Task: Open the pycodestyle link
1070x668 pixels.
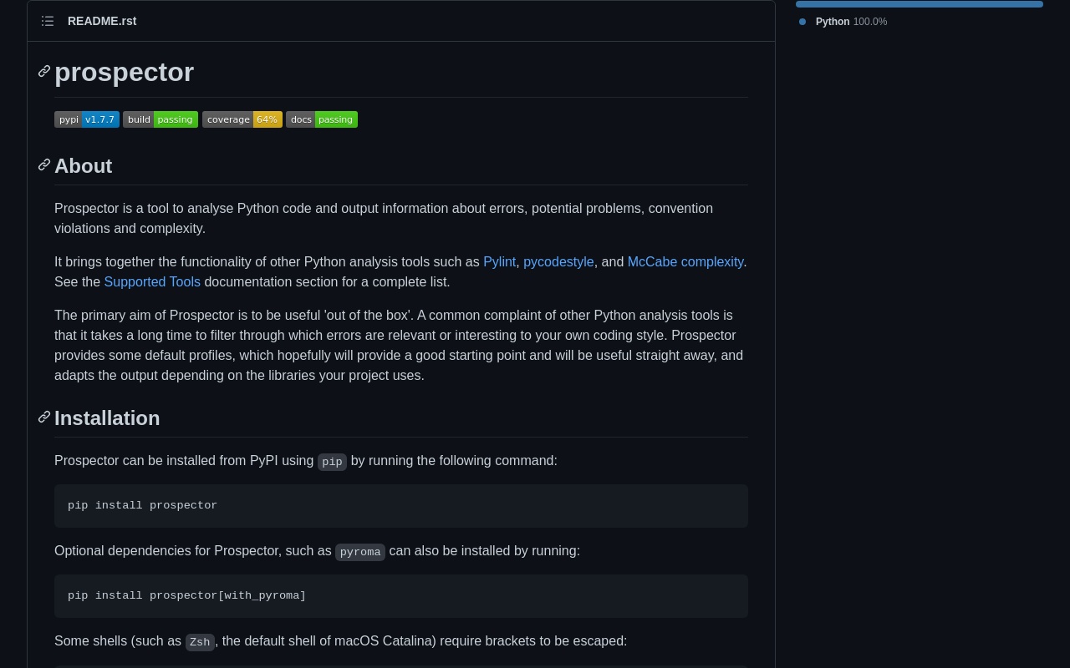Action: tap(558, 262)
